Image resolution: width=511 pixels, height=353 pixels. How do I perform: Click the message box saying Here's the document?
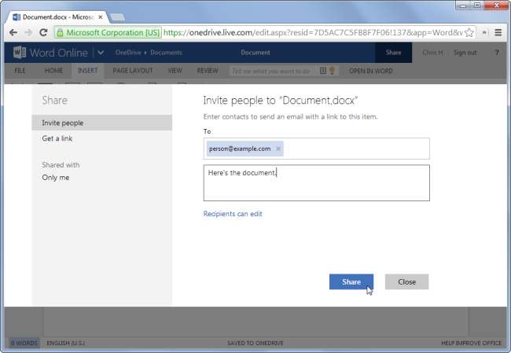pos(317,183)
